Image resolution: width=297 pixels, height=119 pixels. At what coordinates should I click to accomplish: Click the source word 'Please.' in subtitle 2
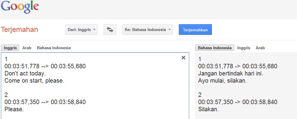14,109
